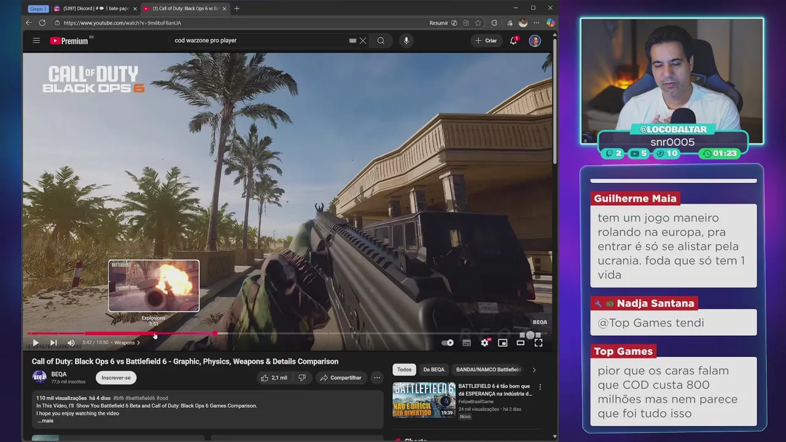Go back in the browser

pos(28,23)
